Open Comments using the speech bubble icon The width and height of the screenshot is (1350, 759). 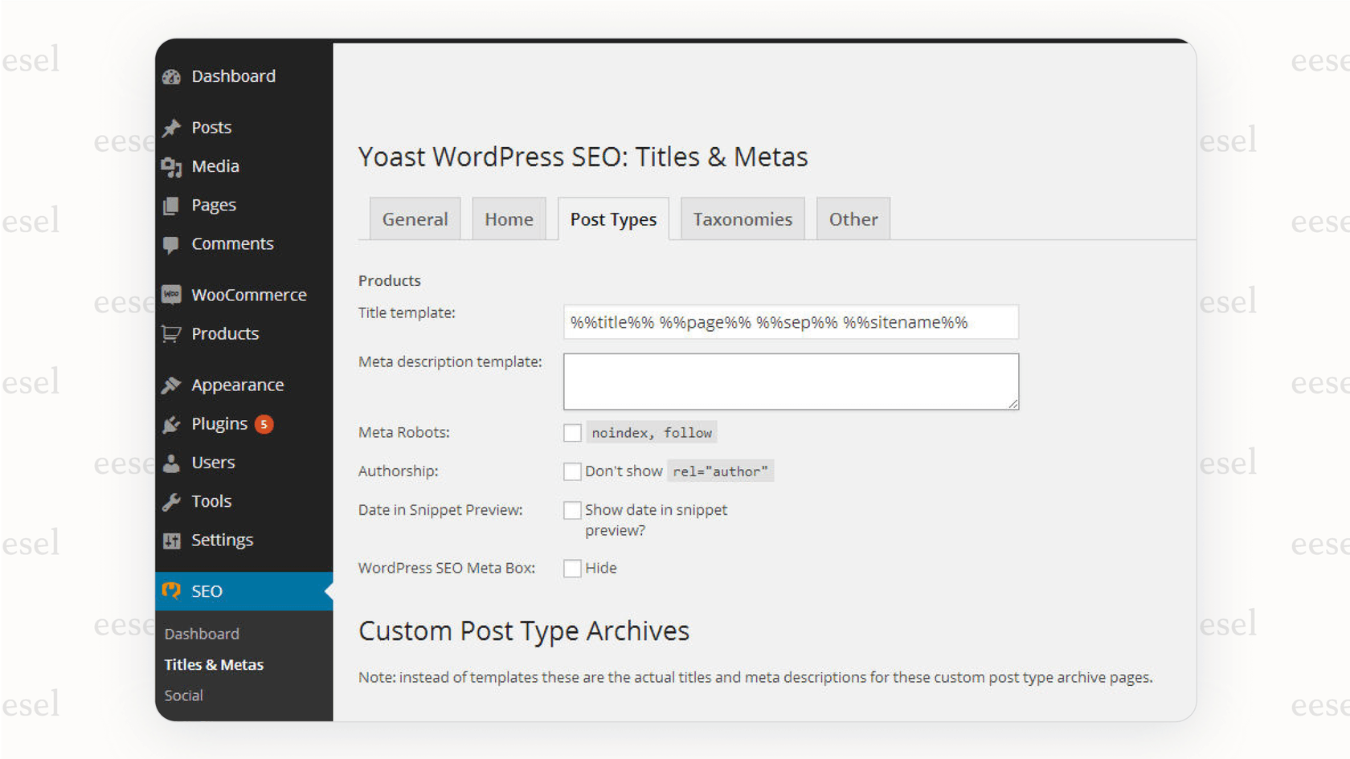(172, 244)
